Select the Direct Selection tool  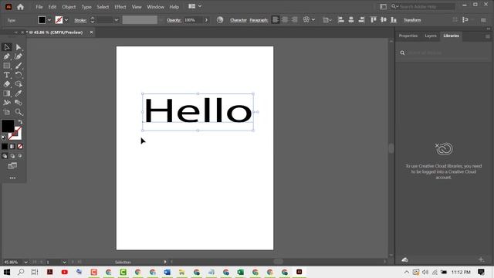19,47
